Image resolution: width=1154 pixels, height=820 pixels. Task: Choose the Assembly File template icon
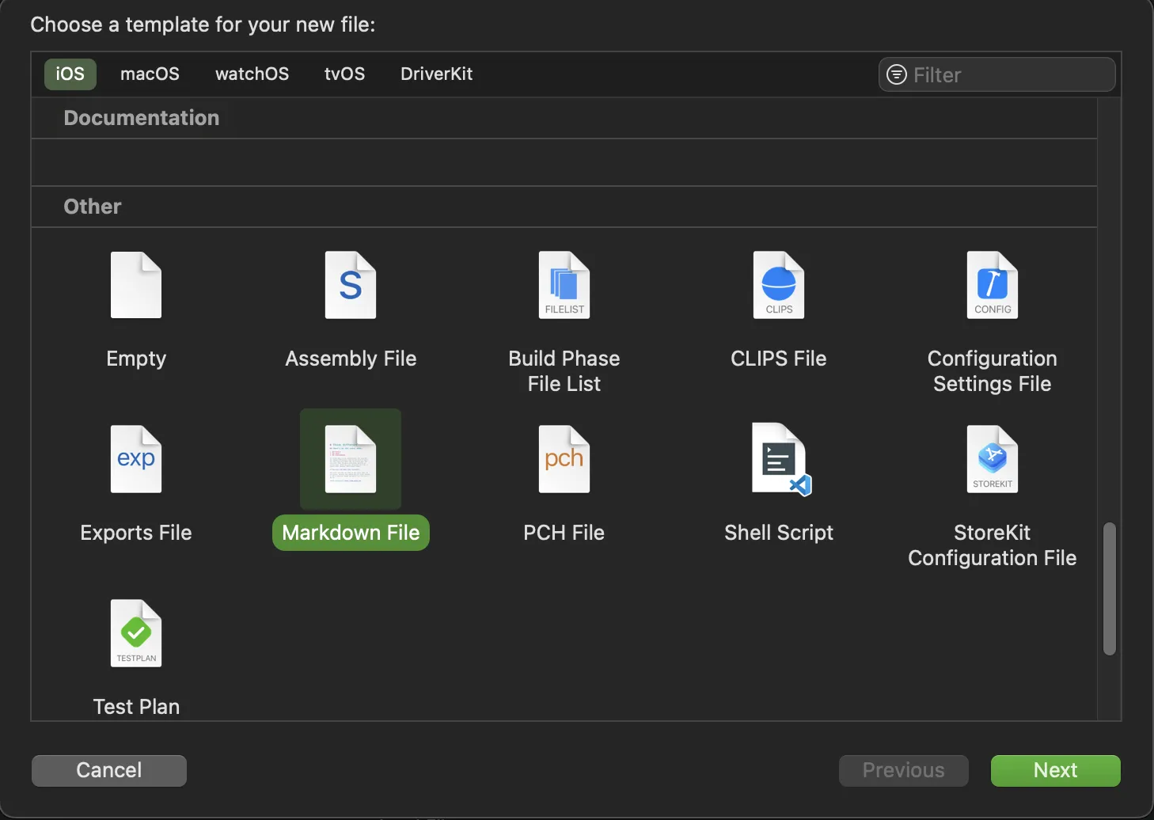pyautogui.click(x=351, y=286)
